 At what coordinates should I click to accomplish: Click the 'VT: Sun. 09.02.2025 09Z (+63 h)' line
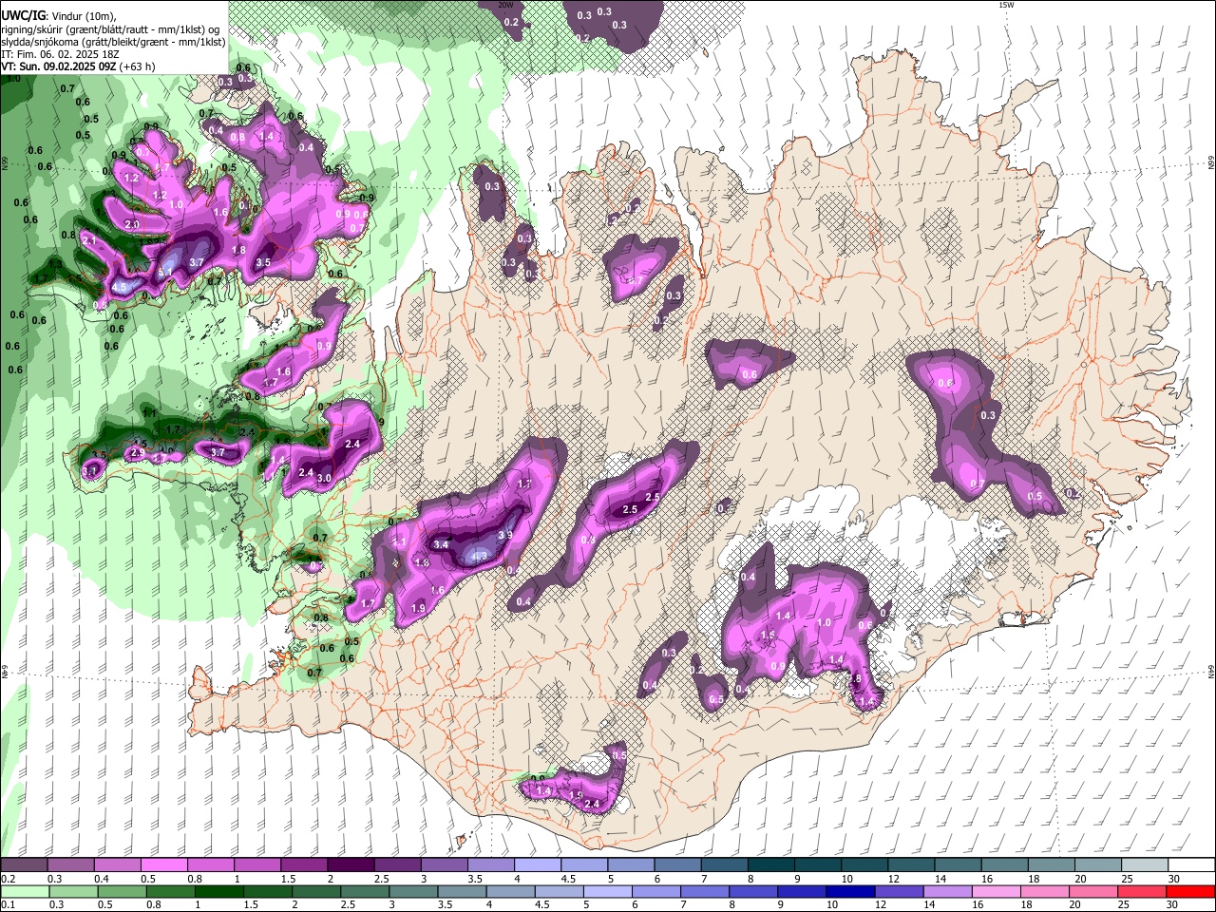(78, 66)
